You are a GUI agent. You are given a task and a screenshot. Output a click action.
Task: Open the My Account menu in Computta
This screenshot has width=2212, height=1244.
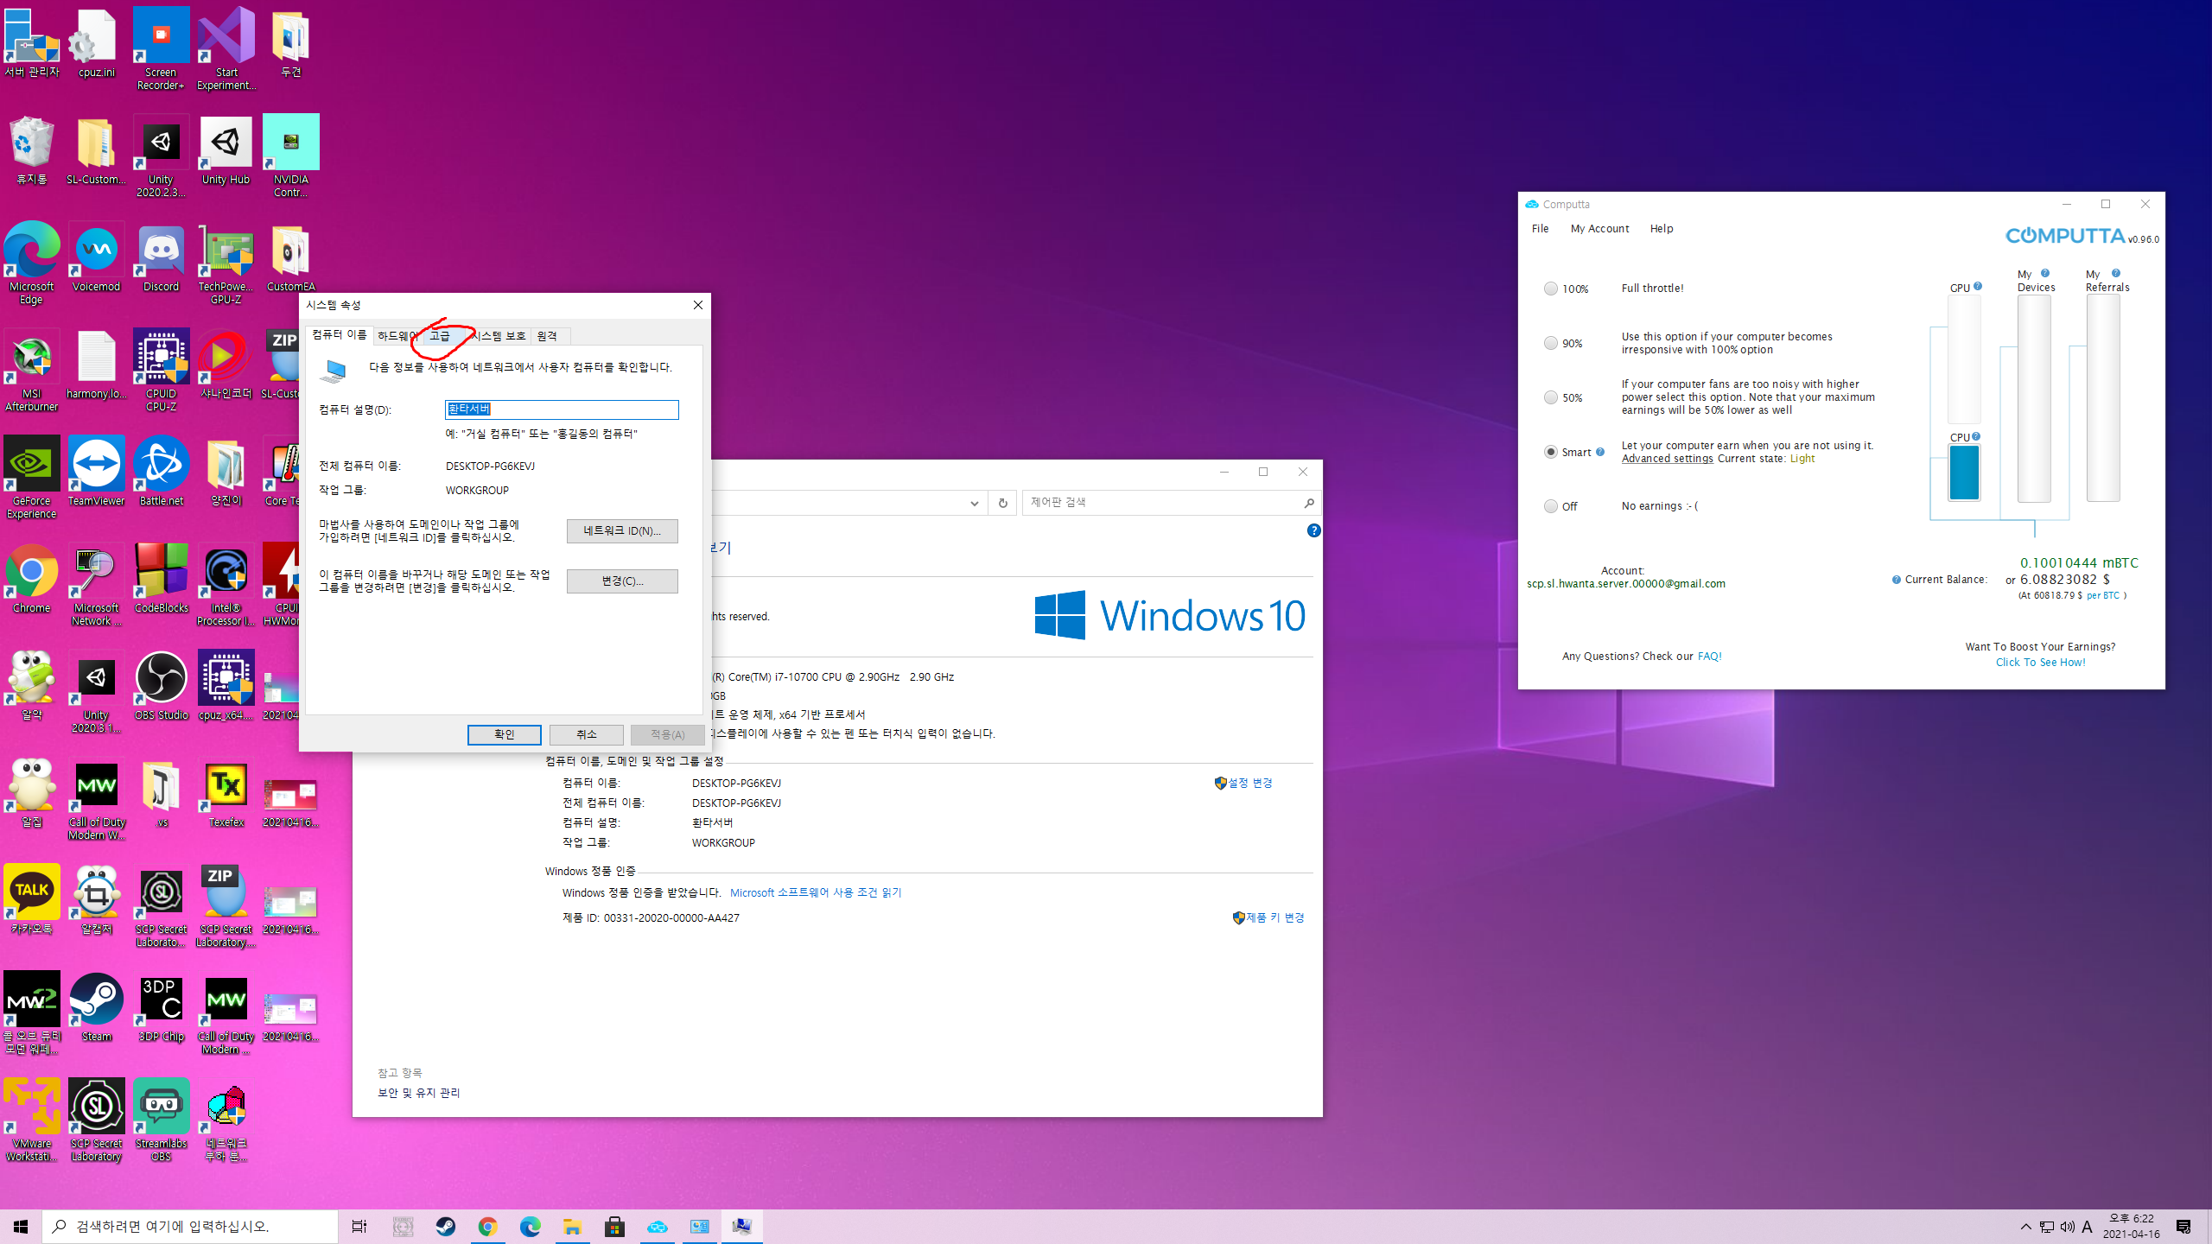pos(1599,229)
